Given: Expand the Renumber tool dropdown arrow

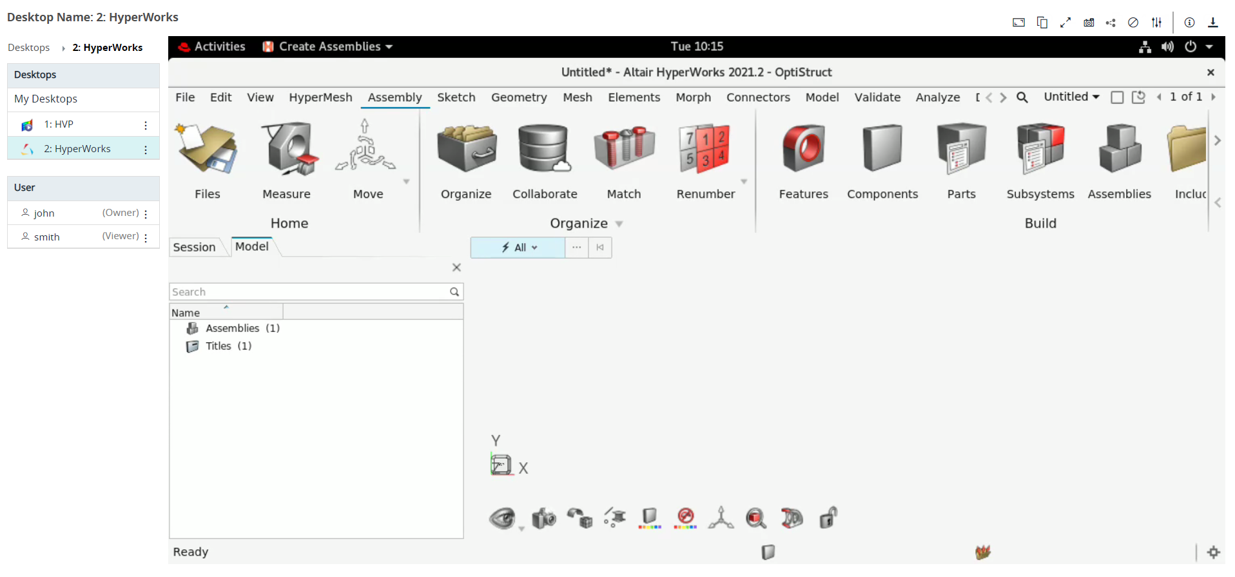Looking at the screenshot, I should pos(744,182).
